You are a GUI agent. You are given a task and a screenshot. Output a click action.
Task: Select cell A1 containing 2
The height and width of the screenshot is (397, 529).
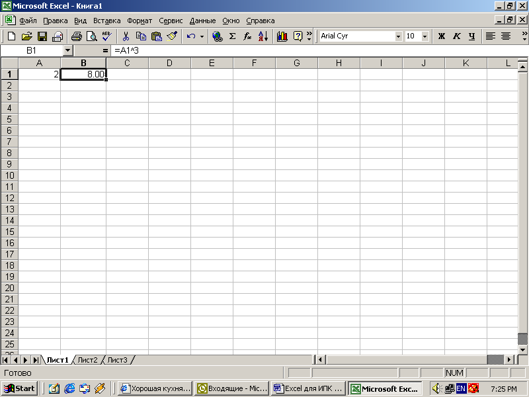click(40, 74)
